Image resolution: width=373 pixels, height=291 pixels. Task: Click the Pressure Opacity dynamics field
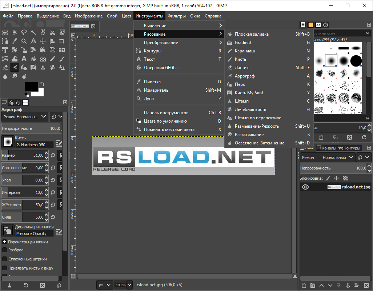pyautogui.click(x=34, y=234)
